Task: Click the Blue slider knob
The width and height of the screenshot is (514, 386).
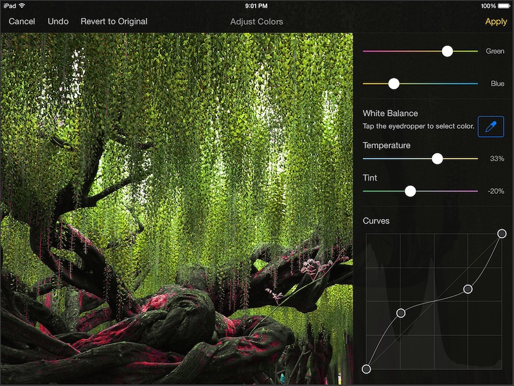Action: click(x=394, y=83)
